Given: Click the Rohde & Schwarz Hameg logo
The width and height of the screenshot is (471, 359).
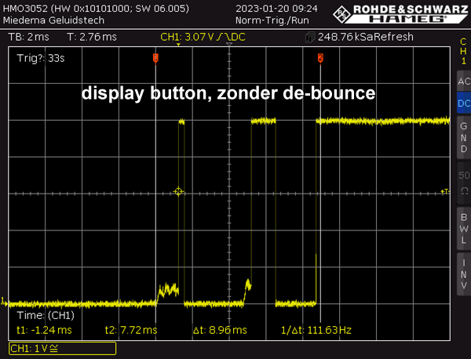Looking at the screenshot, I should (400, 14).
